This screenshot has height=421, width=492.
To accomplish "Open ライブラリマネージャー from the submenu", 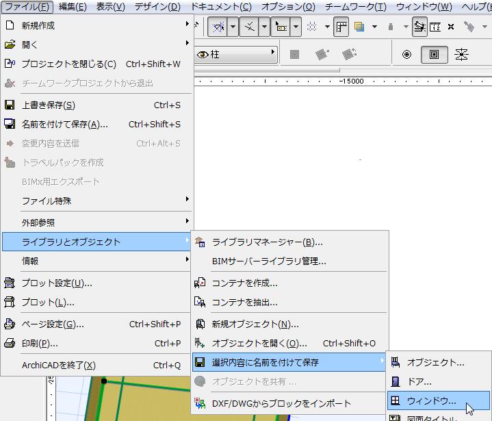I will click(289, 242).
